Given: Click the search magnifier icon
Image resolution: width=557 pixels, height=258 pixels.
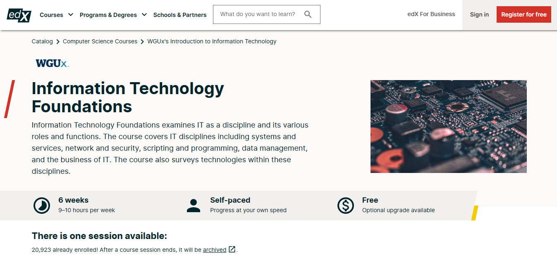Looking at the screenshot, I should pyautogui.click(x=308, y=14).
